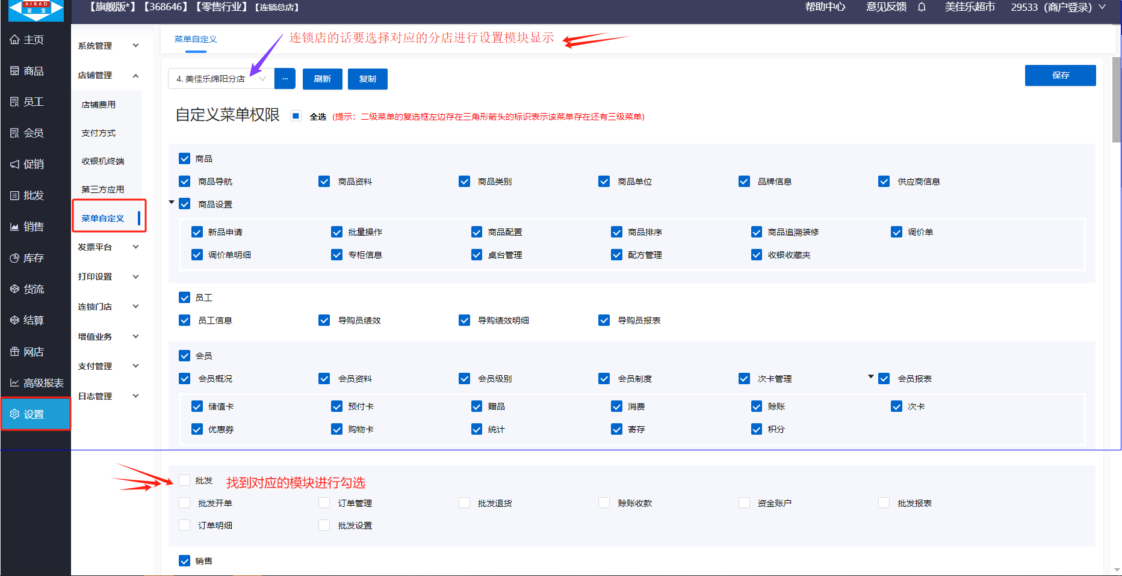Open the 网店 shop icon
Screen dimensions: 1122x576
coord(14,352)
